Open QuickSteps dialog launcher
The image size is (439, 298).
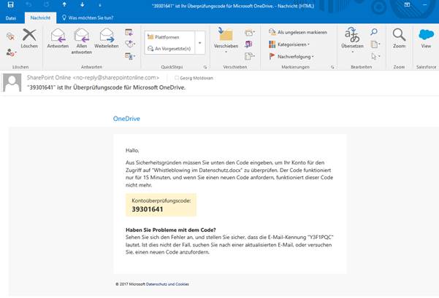coord(205,67)
